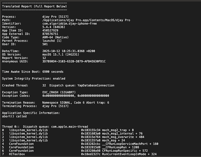This screenshot has height=157, width=201.
Task: Click the "abort() called" line
Action: pyautogui.click(x=15, y=116)
